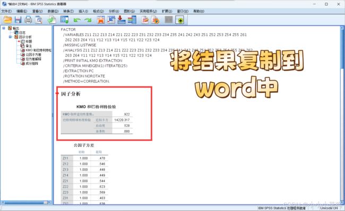The image size is (345, 211).
Task: Select the 公因子方差 outline item
Action: (x=33, y=55)
